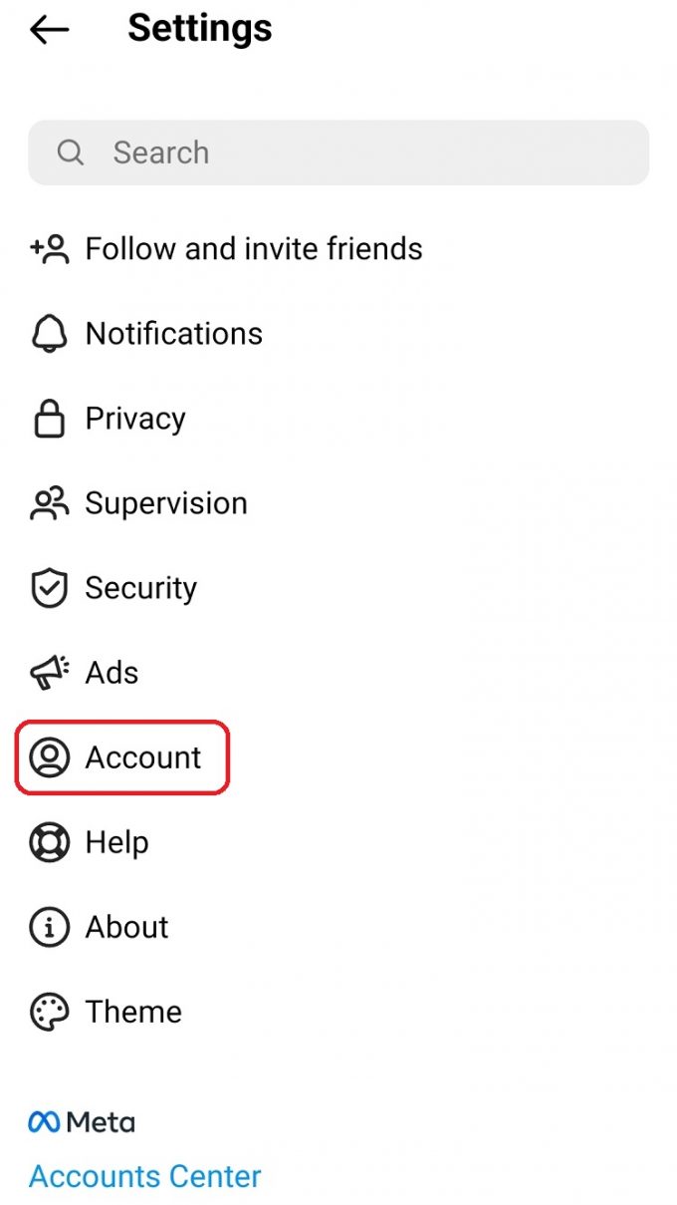Image resolution: width=677 pixels, height=1205 pixels.
Task: Click the About info icon
Action: 48,927
